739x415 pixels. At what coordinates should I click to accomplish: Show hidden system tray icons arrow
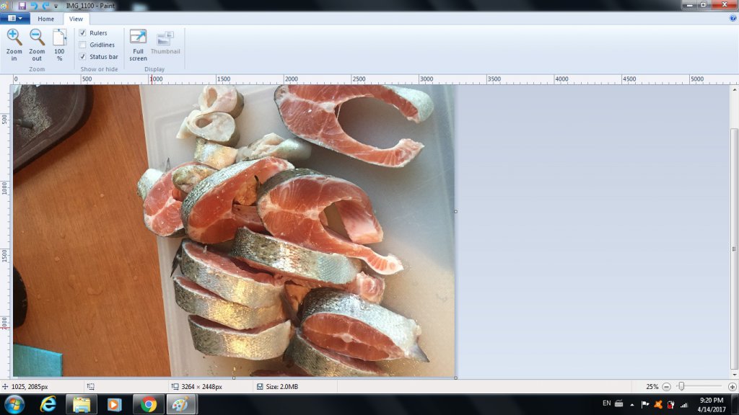pyautogui.click(x=631, y=405)
